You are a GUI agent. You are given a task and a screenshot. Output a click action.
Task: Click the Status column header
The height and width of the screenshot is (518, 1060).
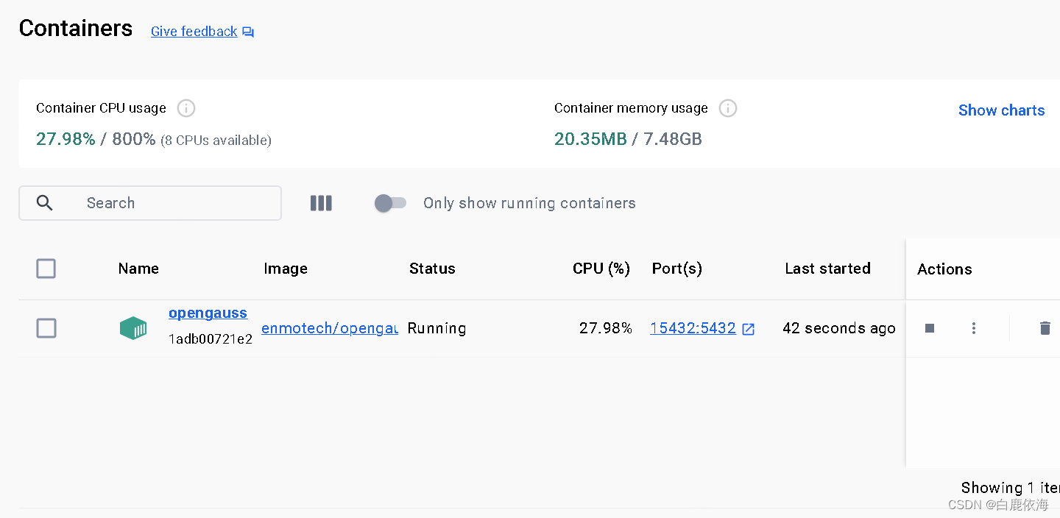[x=432, y=269]
